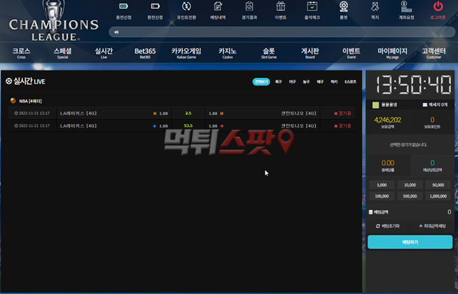The image size is (458, 294).
Task: Click the 배팅금액 stack icon
Action: pos(371,212)
